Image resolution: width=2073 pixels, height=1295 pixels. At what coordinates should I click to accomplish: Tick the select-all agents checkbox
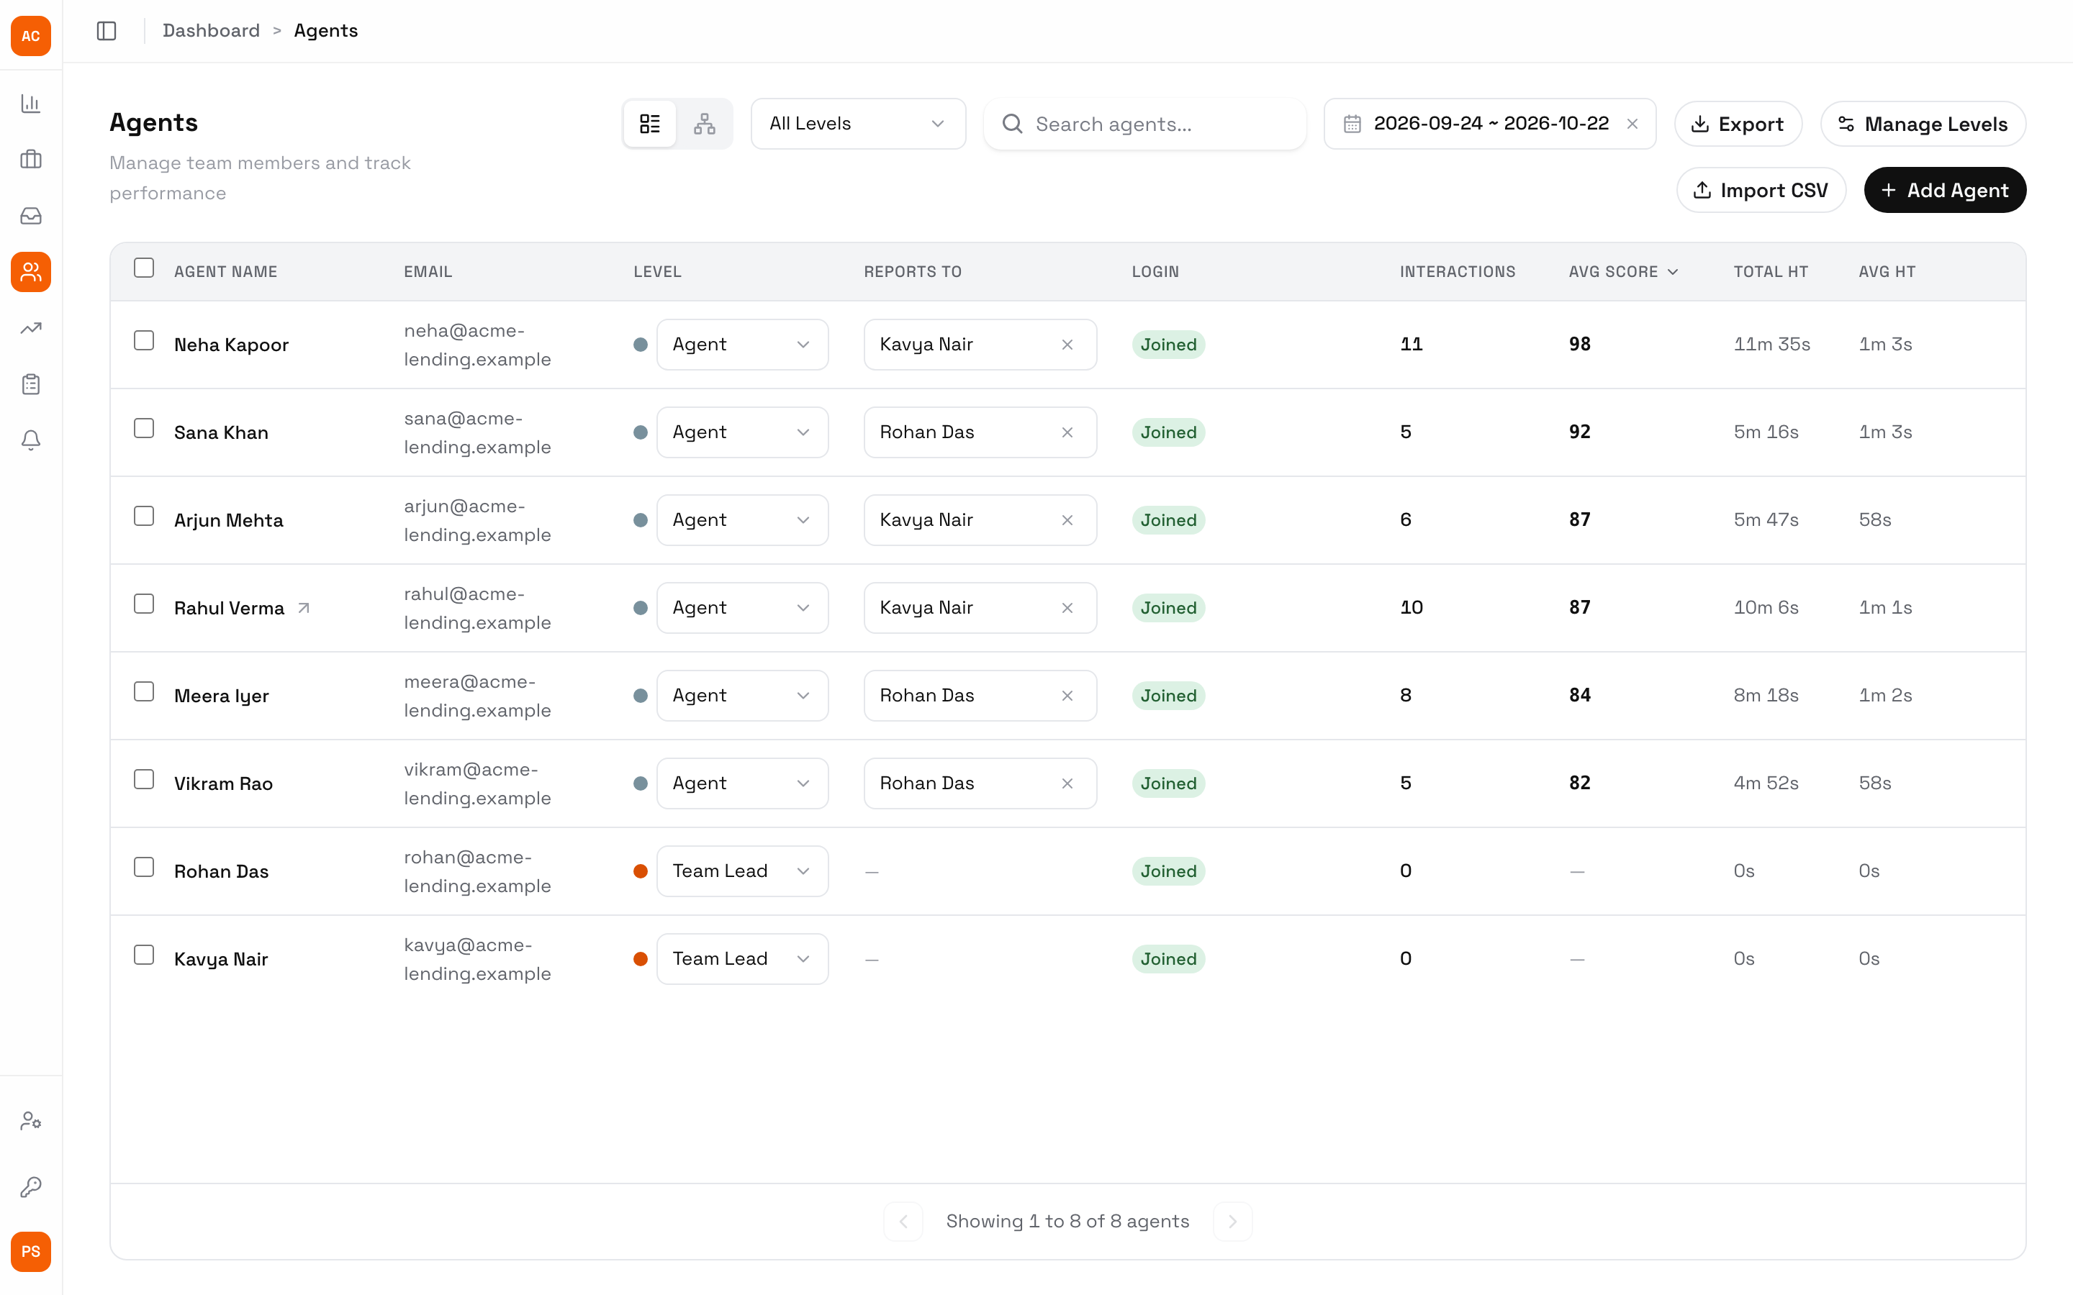(x=144, y=268)
